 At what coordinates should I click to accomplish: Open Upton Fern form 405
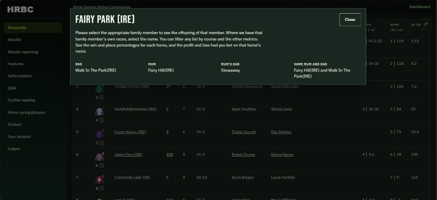170,154
